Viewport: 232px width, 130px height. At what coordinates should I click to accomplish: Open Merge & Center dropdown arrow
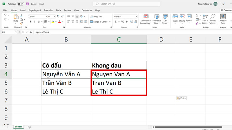coord(110,22)
